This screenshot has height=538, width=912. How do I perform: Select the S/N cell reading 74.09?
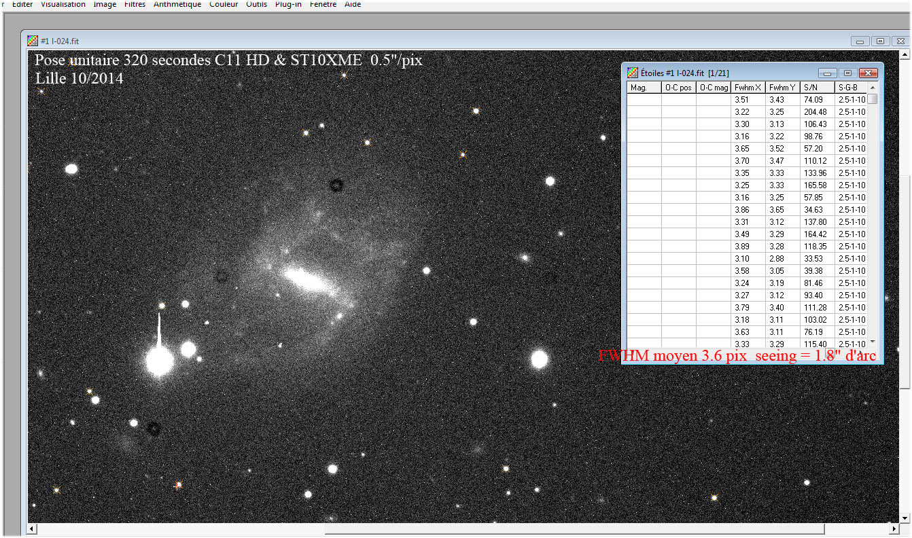pos(818,100)
